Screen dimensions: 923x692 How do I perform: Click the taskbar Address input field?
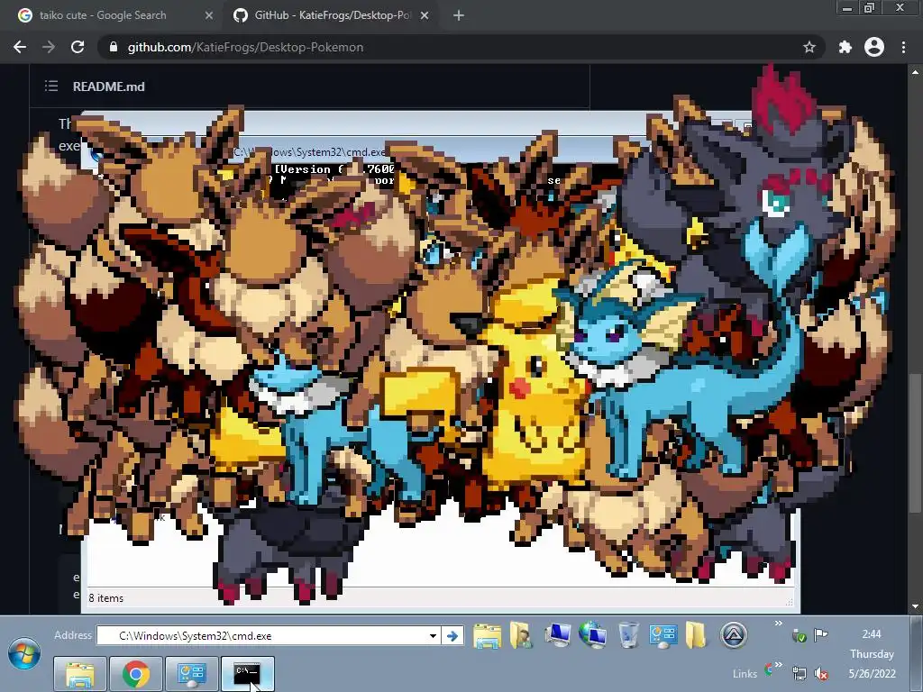pos(270,636)
